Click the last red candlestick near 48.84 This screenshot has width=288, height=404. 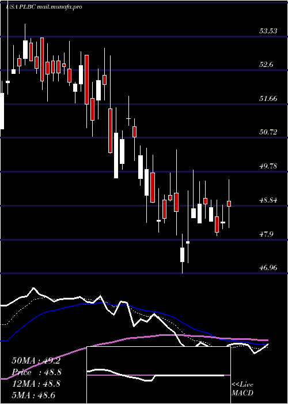pyautogui.click(x=229, y=204)
